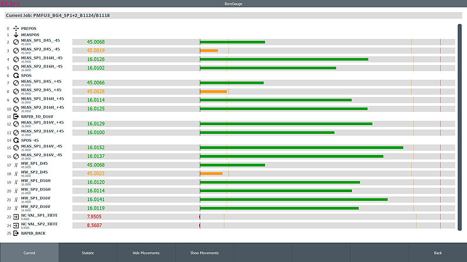
Task: Select the 7.9505 value for NC-VAL_SP1_TIEFE
Action: pyautogui.click(x=94, y=217)
